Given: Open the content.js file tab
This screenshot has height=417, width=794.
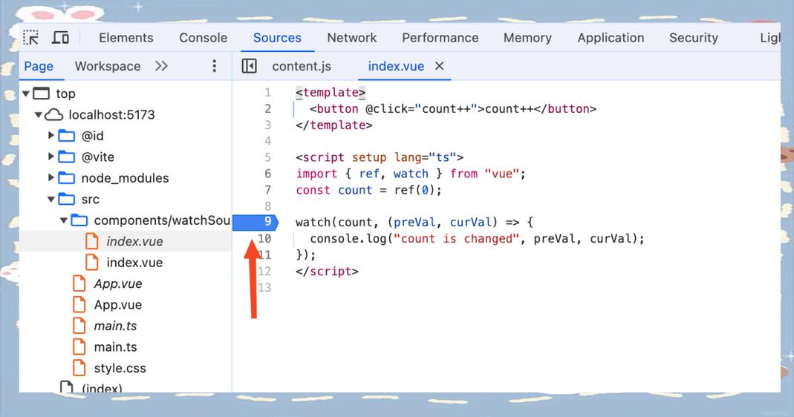Looking at the screenshot, I should point(301,66).
